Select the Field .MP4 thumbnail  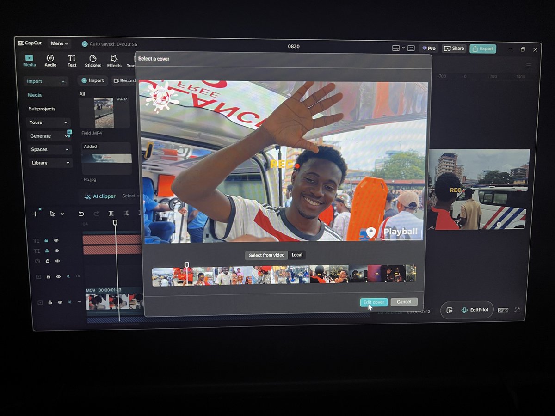[104, 113]
